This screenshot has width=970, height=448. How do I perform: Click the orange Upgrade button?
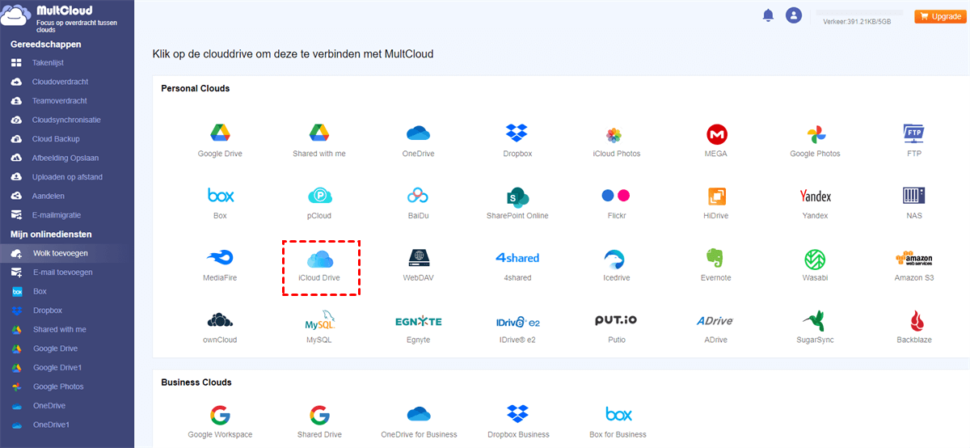[938, 16]
